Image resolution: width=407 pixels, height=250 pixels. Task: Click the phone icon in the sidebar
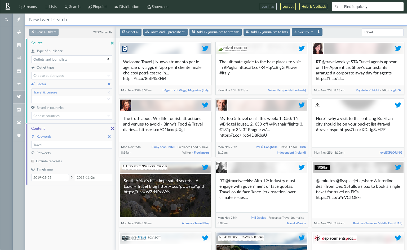pyautogui.click(x=19, y=122)
